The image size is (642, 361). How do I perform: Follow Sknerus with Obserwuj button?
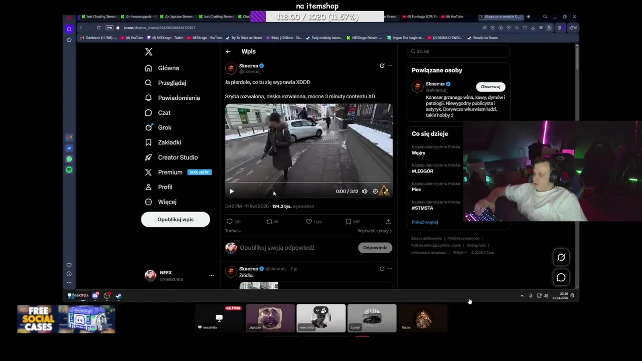click(490, 87)
